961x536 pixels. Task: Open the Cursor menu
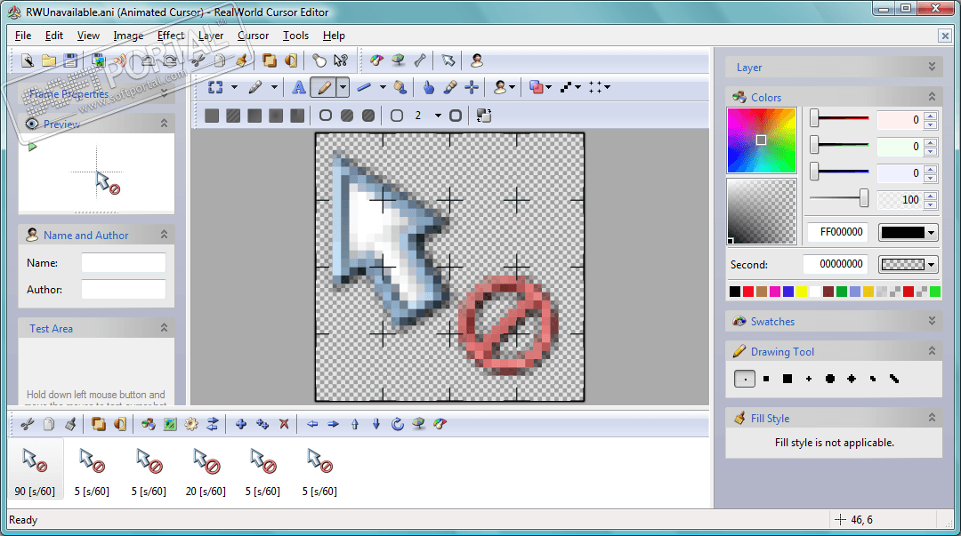pos(253,36)
